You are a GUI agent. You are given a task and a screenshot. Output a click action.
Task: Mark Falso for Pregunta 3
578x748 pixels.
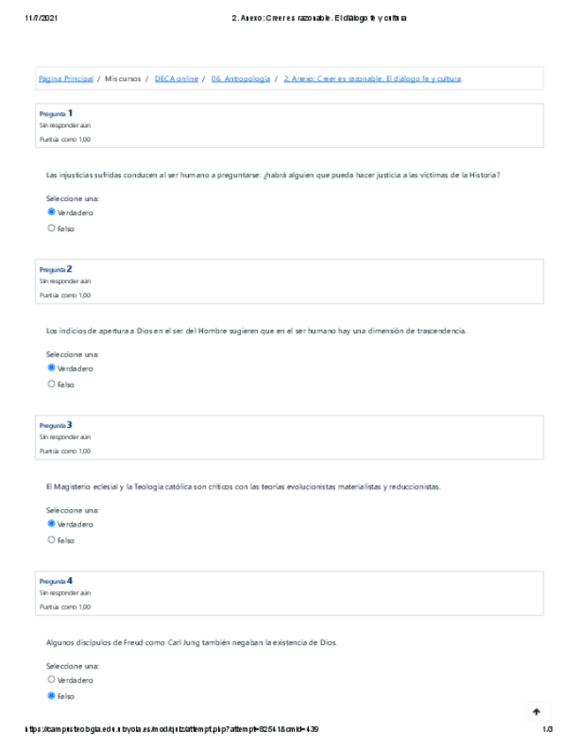[x=51, y=540]
